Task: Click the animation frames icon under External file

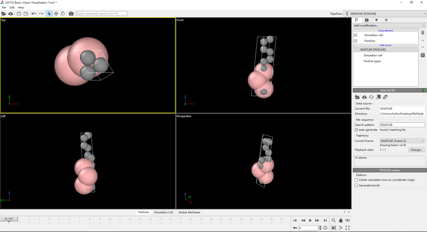Action: 378,97
